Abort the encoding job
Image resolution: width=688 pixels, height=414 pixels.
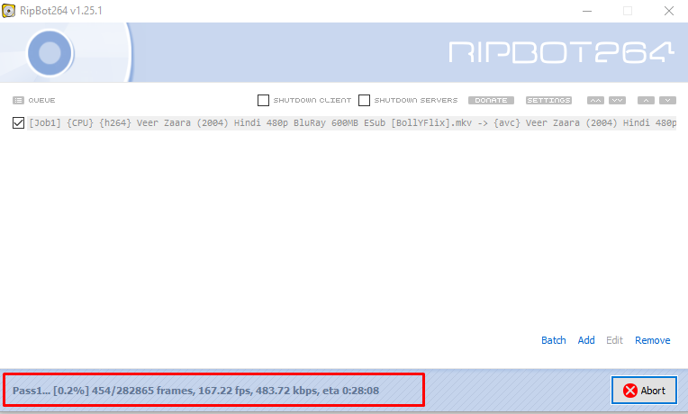[644, 391]
